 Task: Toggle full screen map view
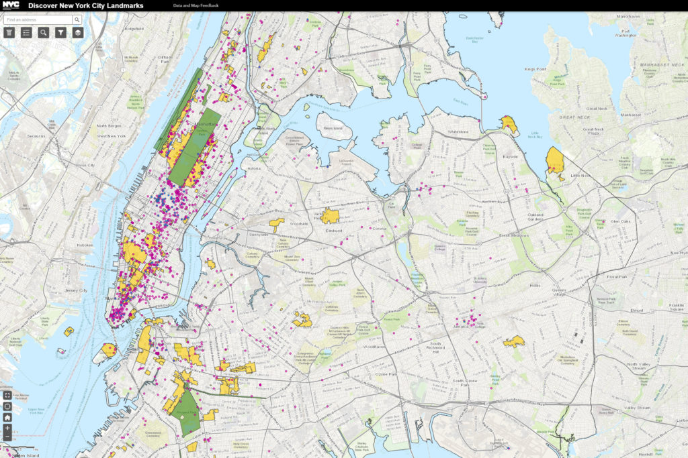[x=7, y=396]
